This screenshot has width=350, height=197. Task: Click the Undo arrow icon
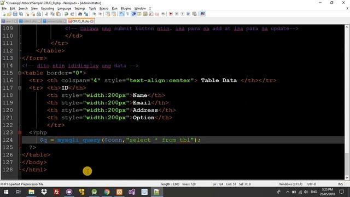coord(66,14)
